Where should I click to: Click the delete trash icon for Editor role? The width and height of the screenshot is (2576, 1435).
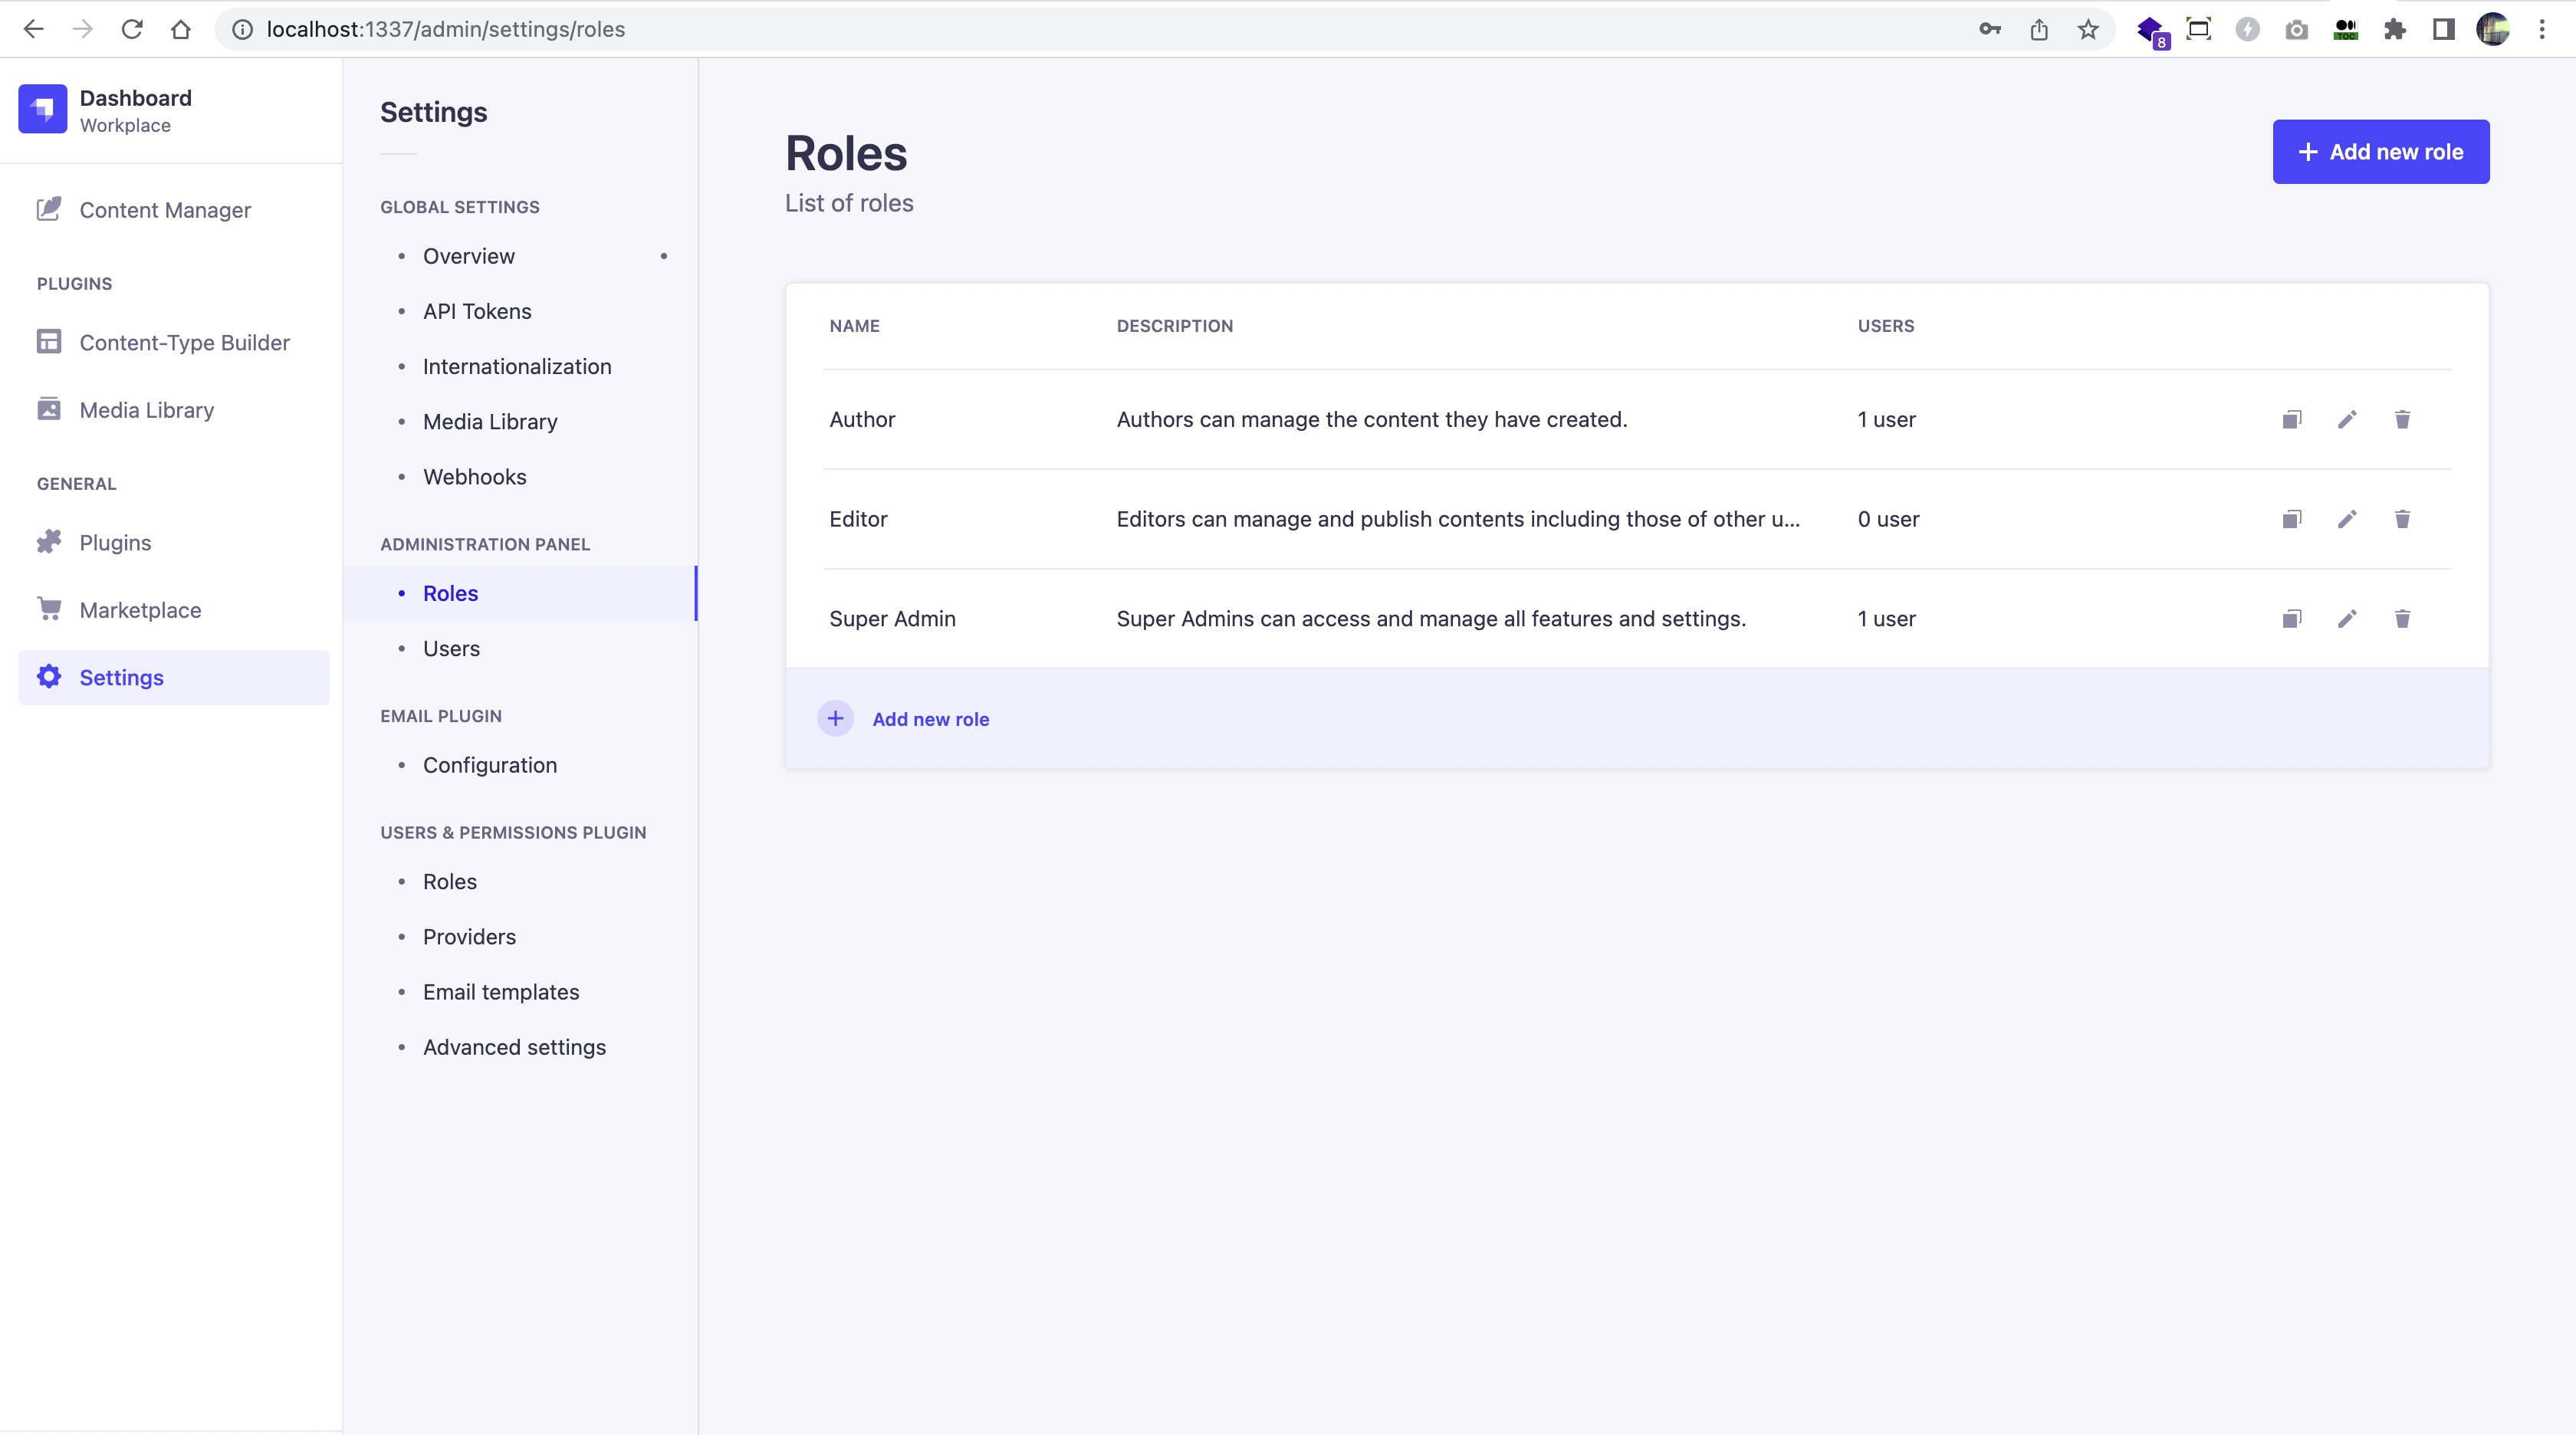(x=2403, y=517)
